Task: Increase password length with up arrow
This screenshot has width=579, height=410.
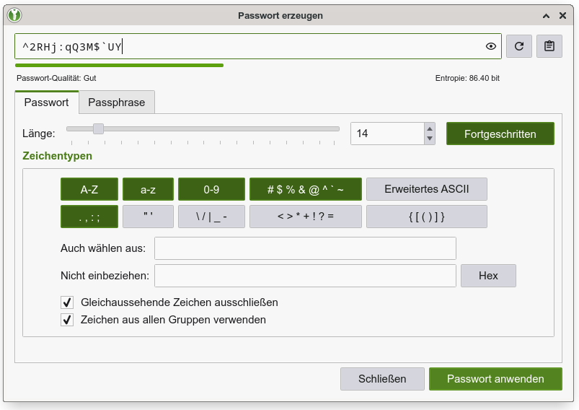Action: [x=430, y=128]
